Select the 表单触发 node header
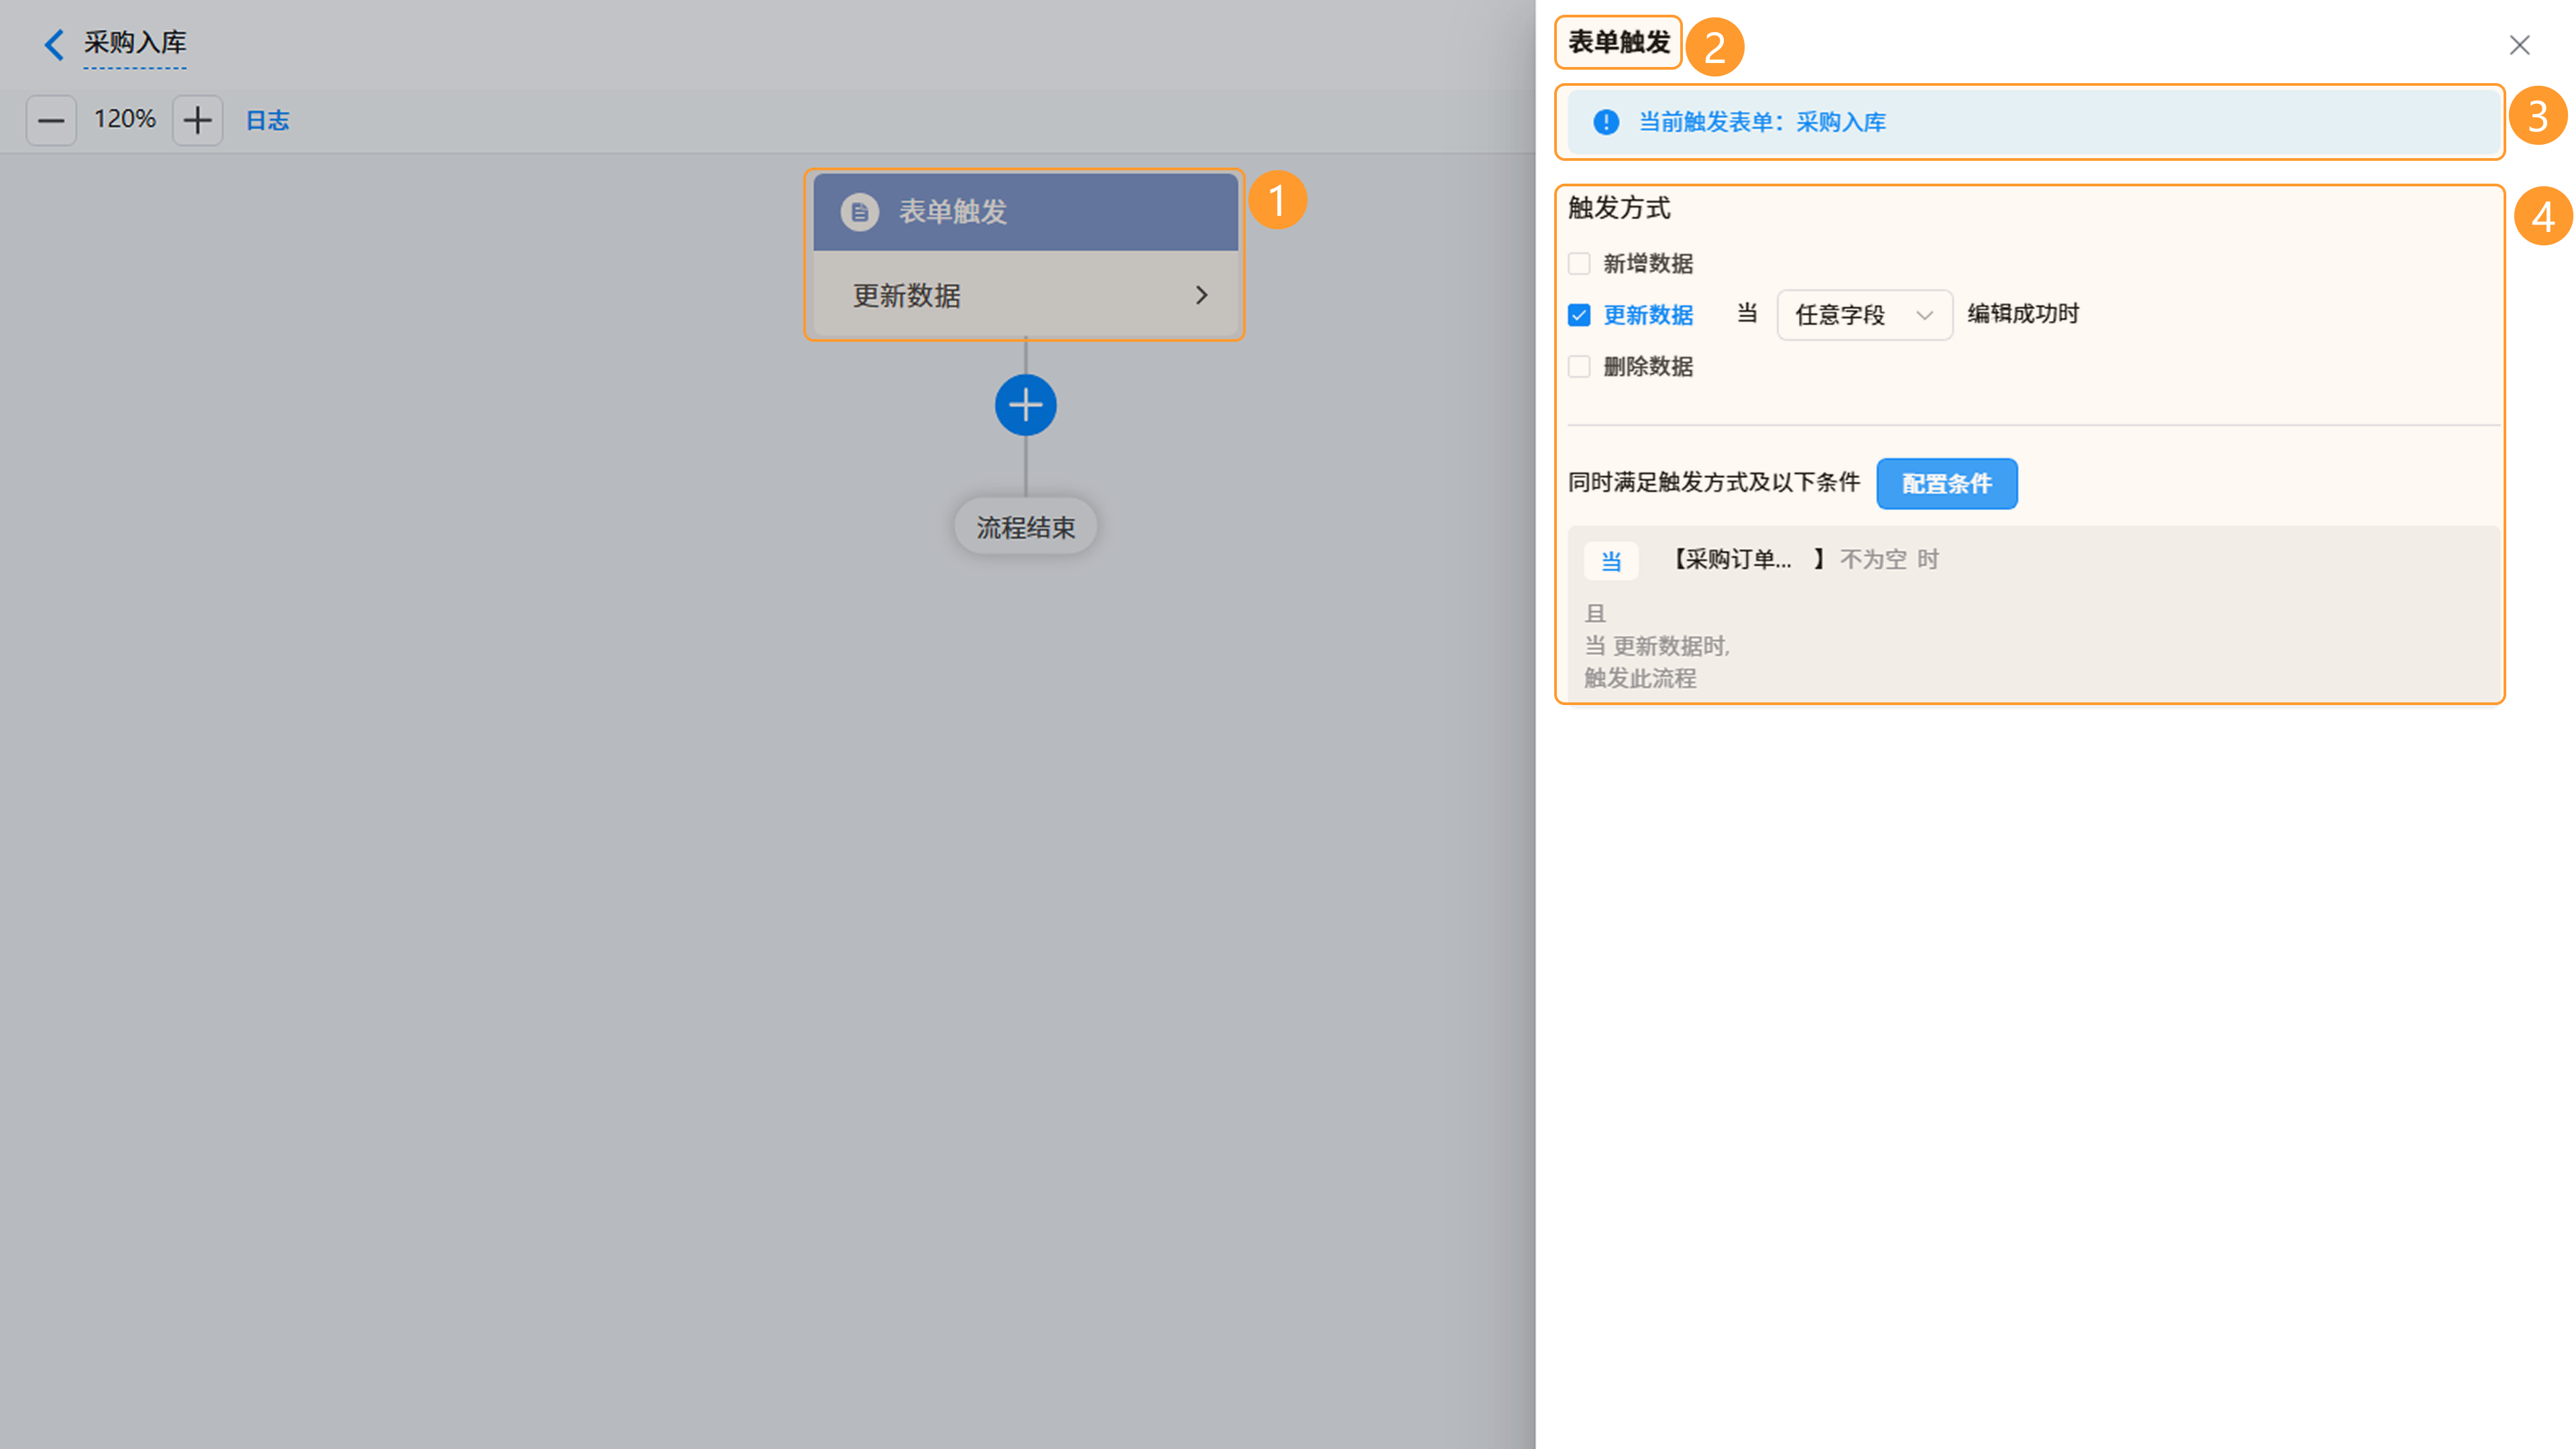Image resolution: width=2576 pixels, height=1449 pixels. click(1025, 212)
